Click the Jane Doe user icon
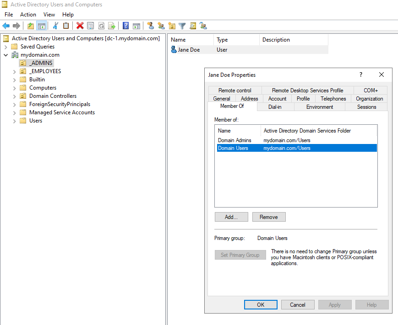This screenshot has height=325, width=398. coord(174,50)
